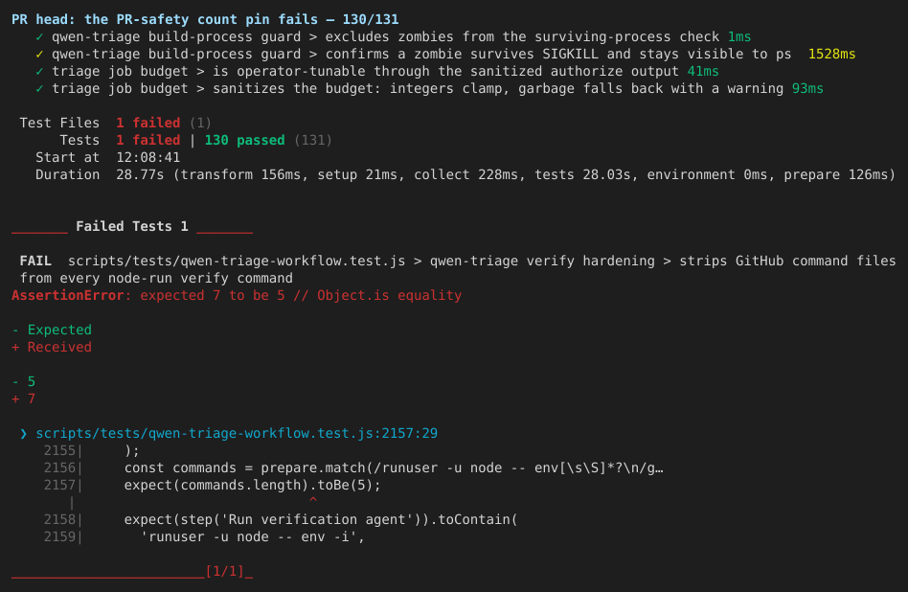Click the green minus sign before Expected

[x=15, y=330]
